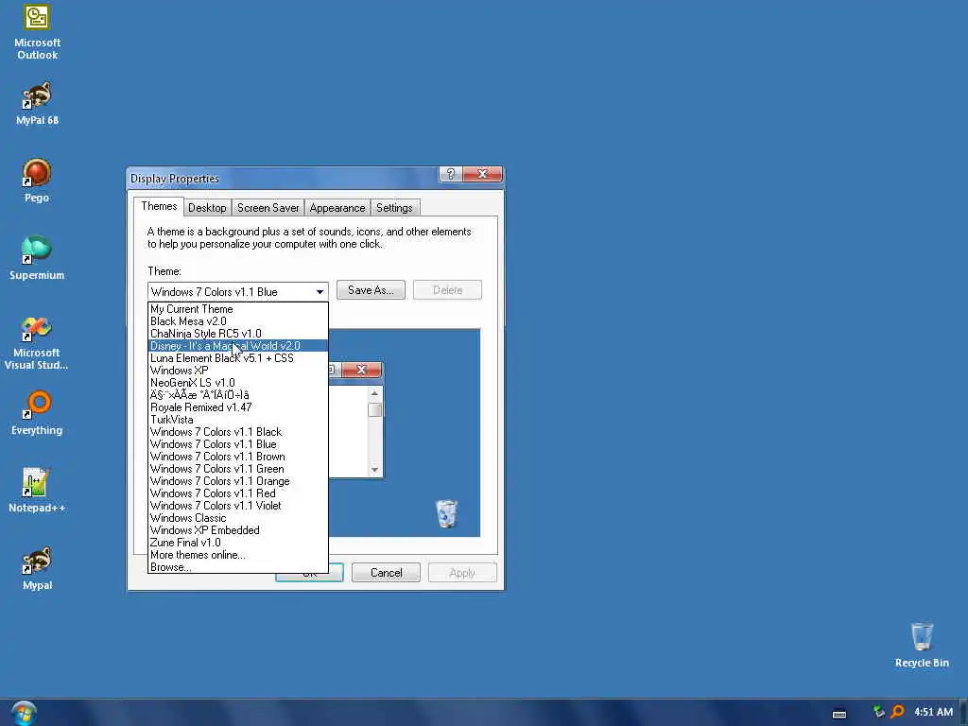Click the preview window's red close button
This screenshot has height=726, width=968.
pyautogui.click(x=362, y=370)
